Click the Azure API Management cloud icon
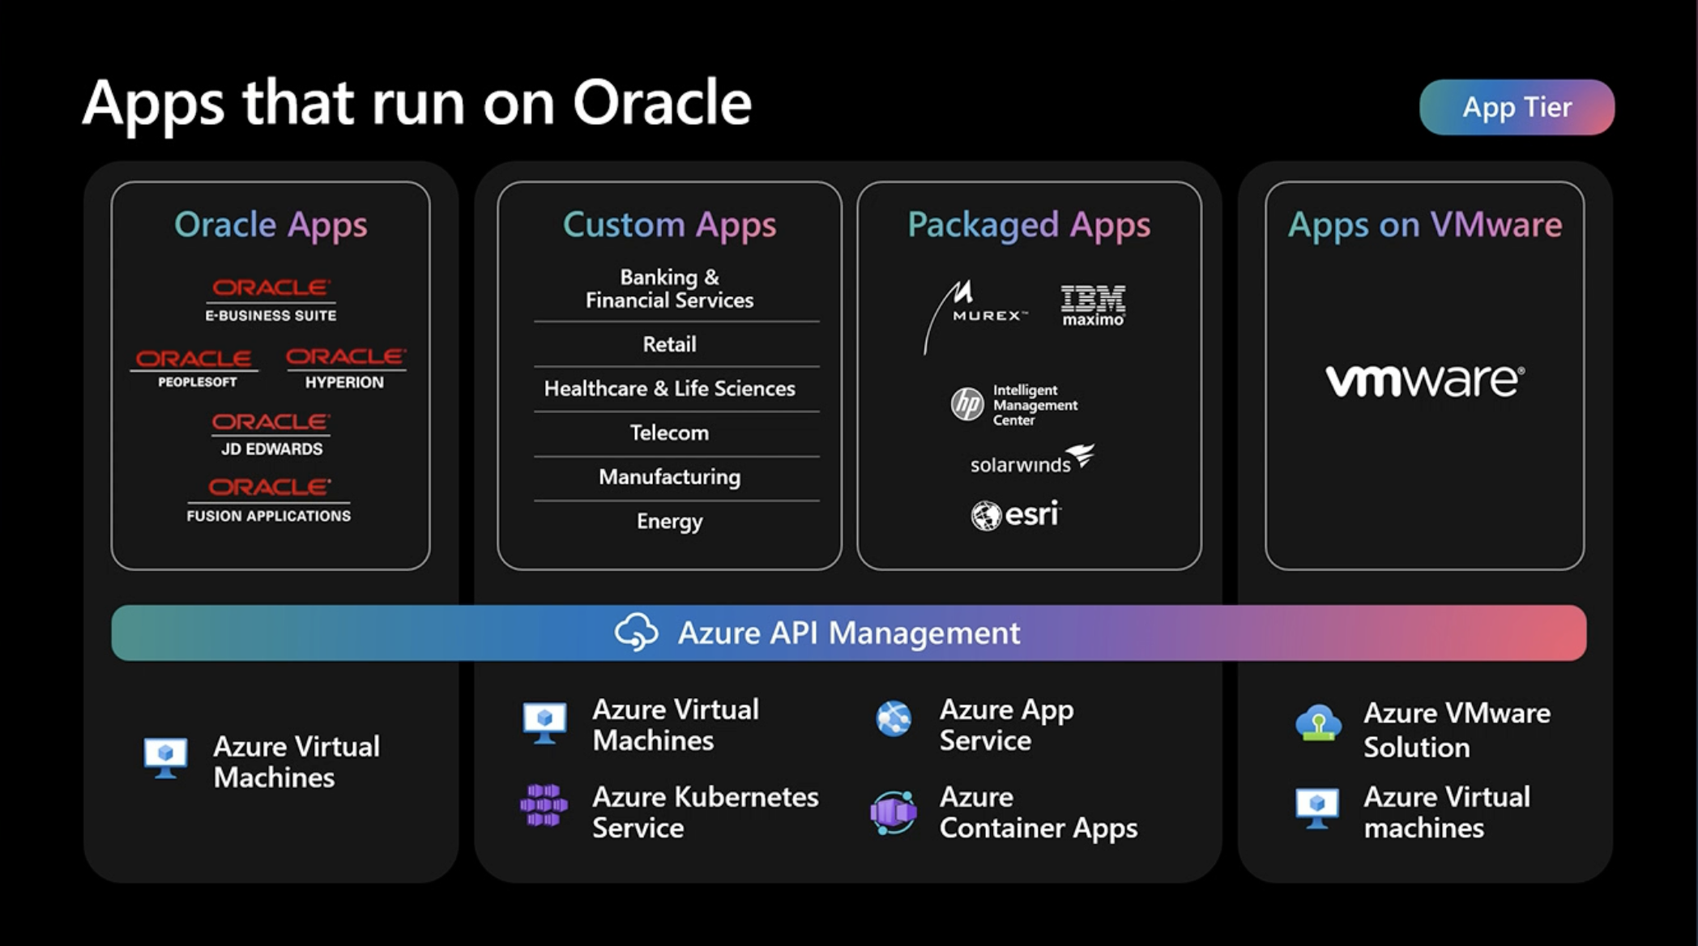The image size is (1698, 946). point(636,632)
